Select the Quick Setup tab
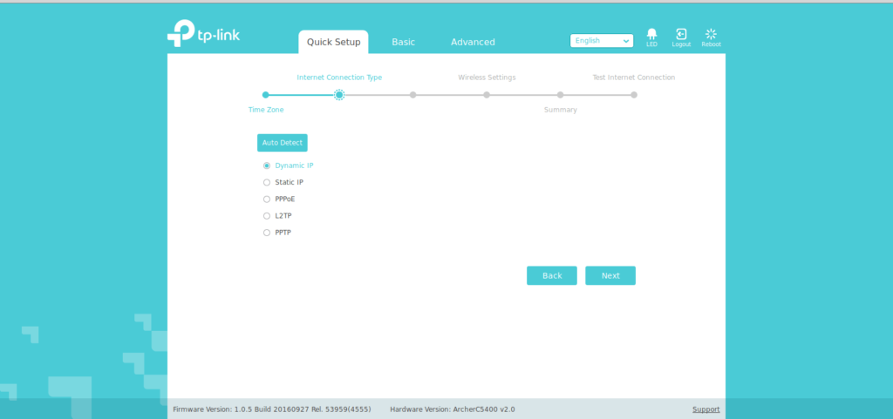This screenshot has height=419, width=893. [333, 42]
